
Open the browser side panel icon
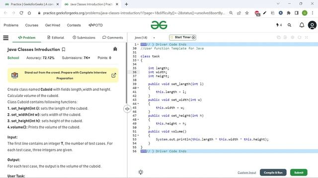[297, 13]
